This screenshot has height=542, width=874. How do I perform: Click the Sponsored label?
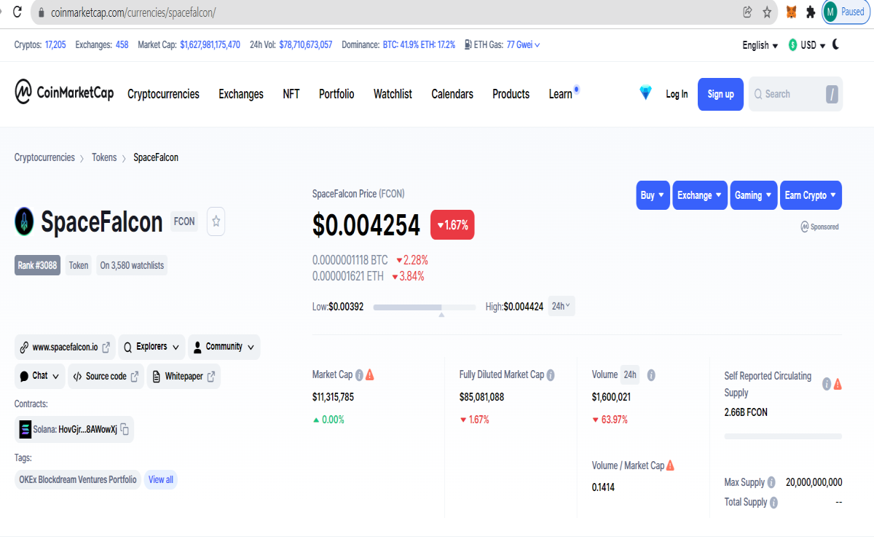pyautogui.click(x=819, y=227)
